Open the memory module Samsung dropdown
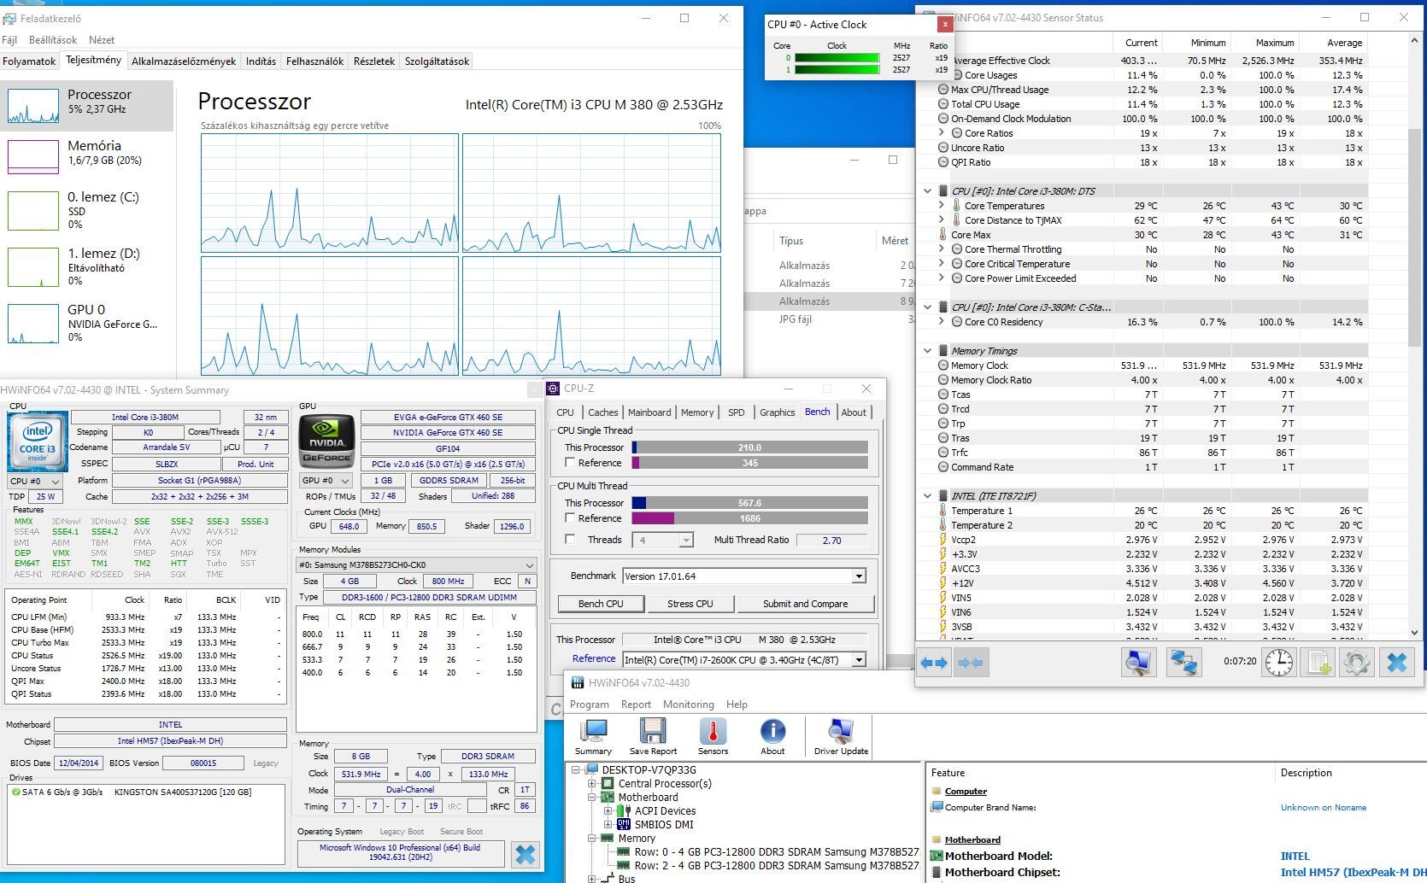Image resolution: width=1427 pixels, height=883 pixels. [x=416, y=565]
